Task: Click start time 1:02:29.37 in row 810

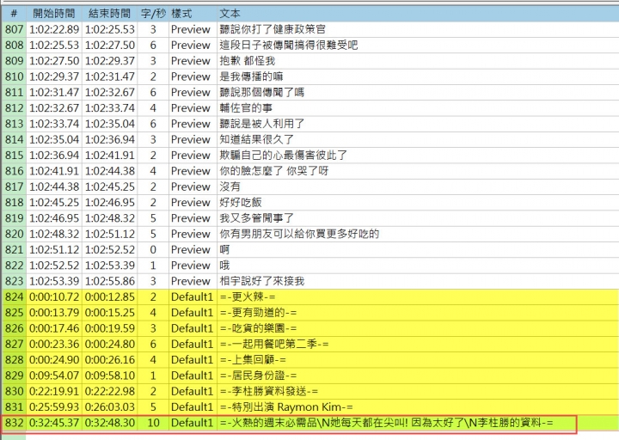Action: [54, 76]
